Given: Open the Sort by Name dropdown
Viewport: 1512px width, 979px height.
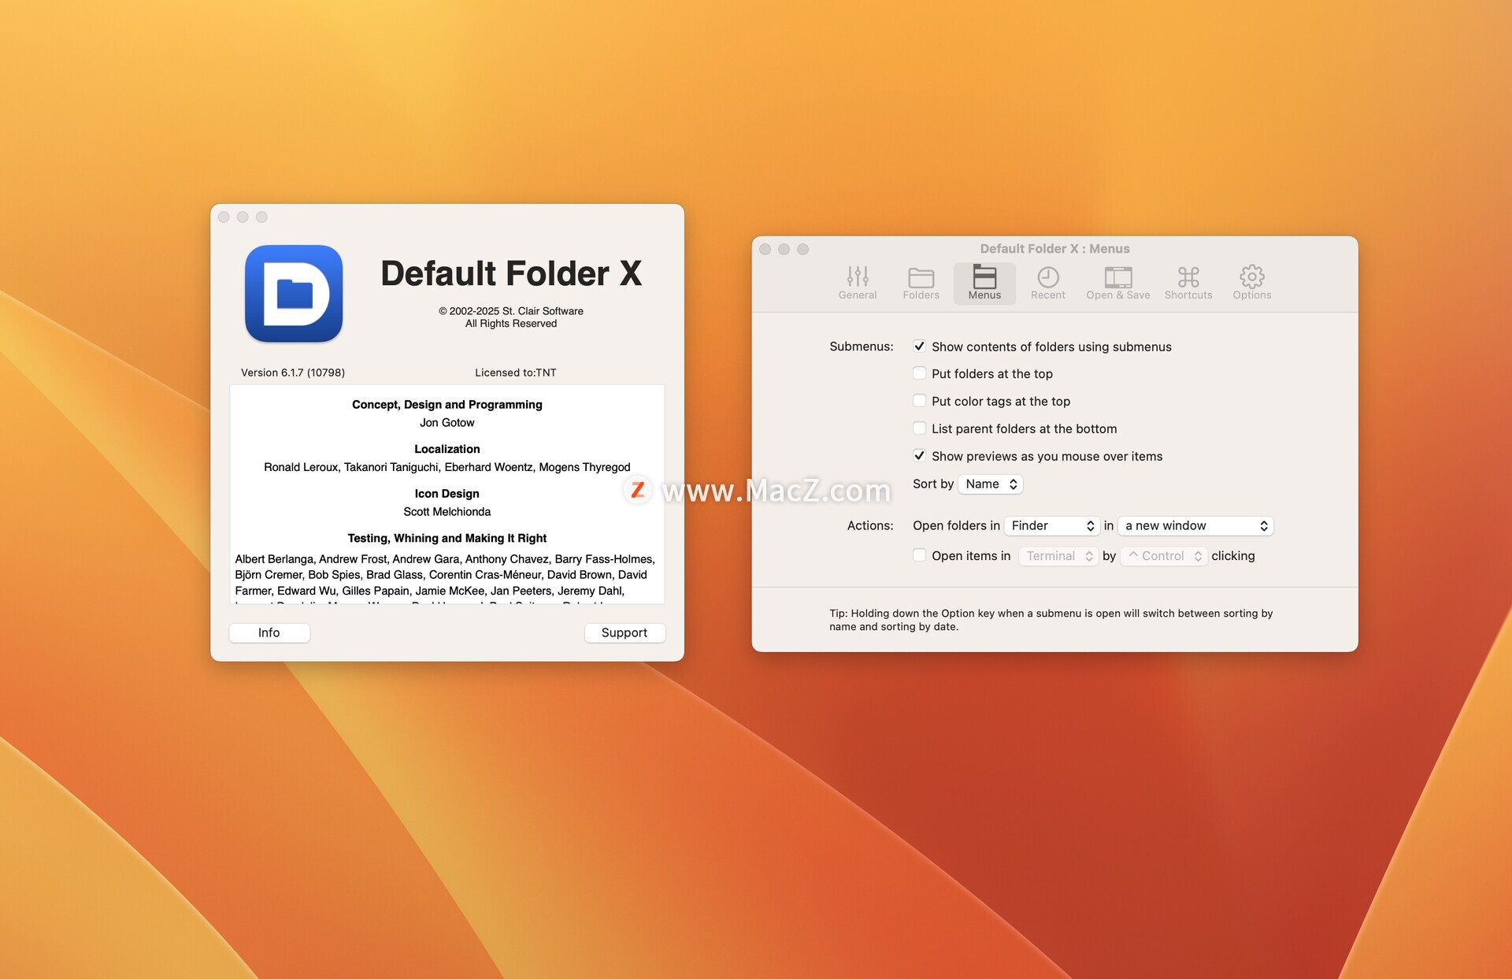Looking at the screenshot, I should (x=991, y=484).
